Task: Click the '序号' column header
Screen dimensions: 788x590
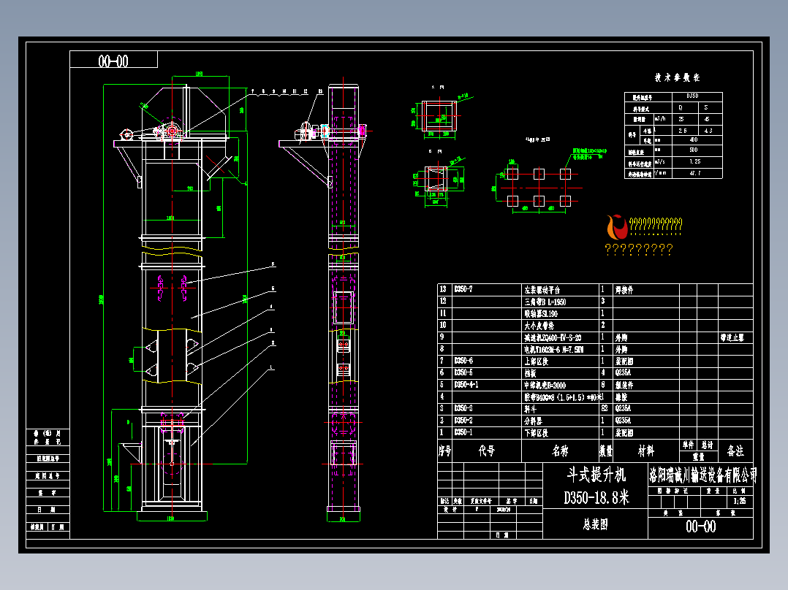Action: click(x=445, y=451)
